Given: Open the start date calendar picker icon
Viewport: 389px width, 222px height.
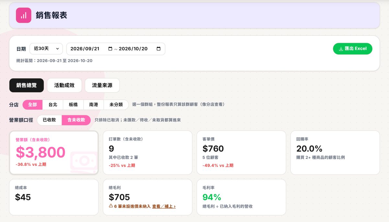Looking at the screenshot, I should pyautogui.click(x=110, y=49).
